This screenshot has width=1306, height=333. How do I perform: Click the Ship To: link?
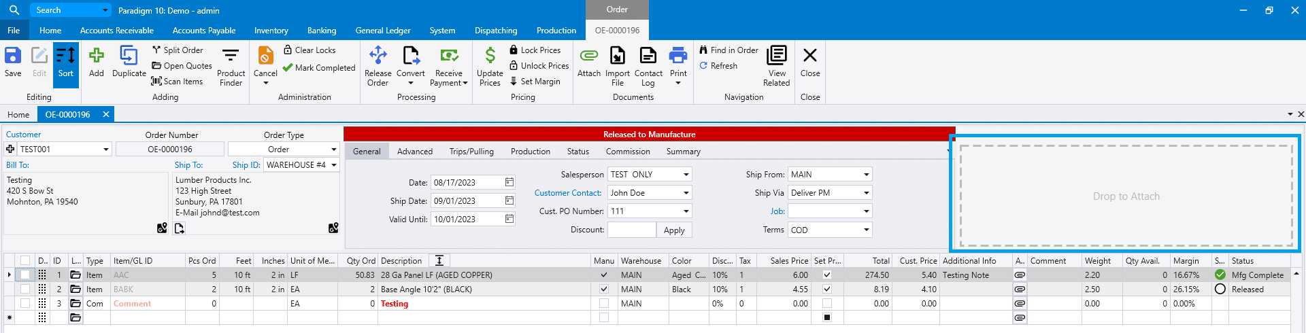188,165
